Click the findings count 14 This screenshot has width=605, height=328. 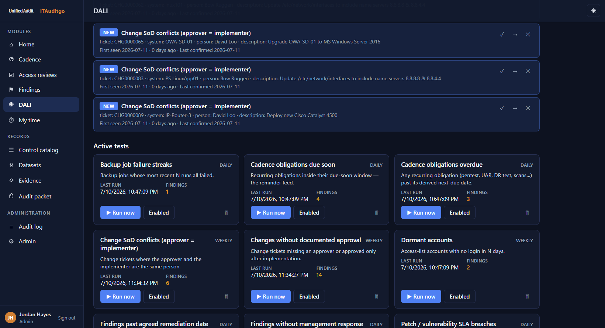(319, 275)
